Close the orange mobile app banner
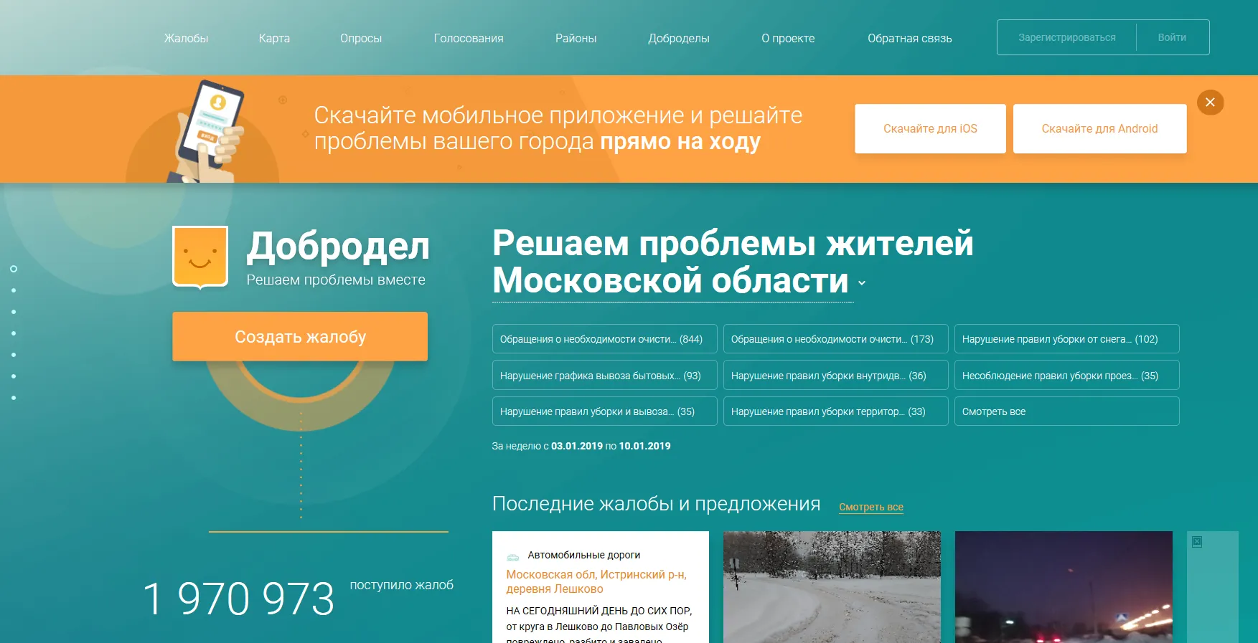This screenshot has height=643, width=1258. (1210, 103)
